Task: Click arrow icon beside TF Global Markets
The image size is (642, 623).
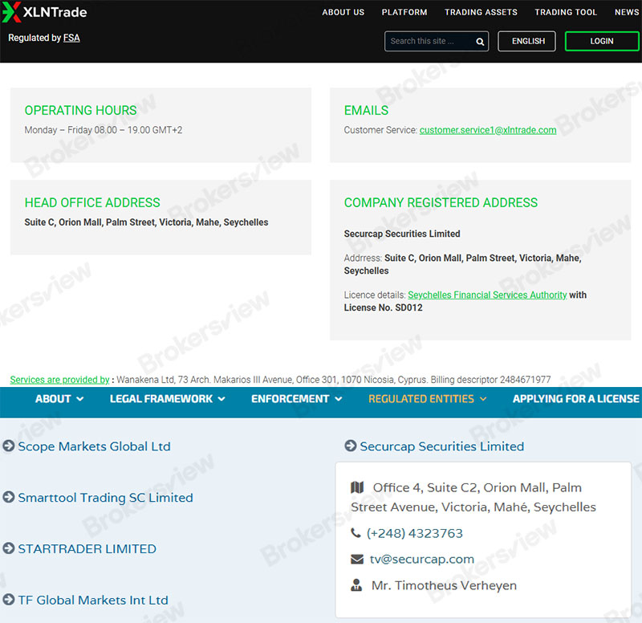Action: click(9, 600)
